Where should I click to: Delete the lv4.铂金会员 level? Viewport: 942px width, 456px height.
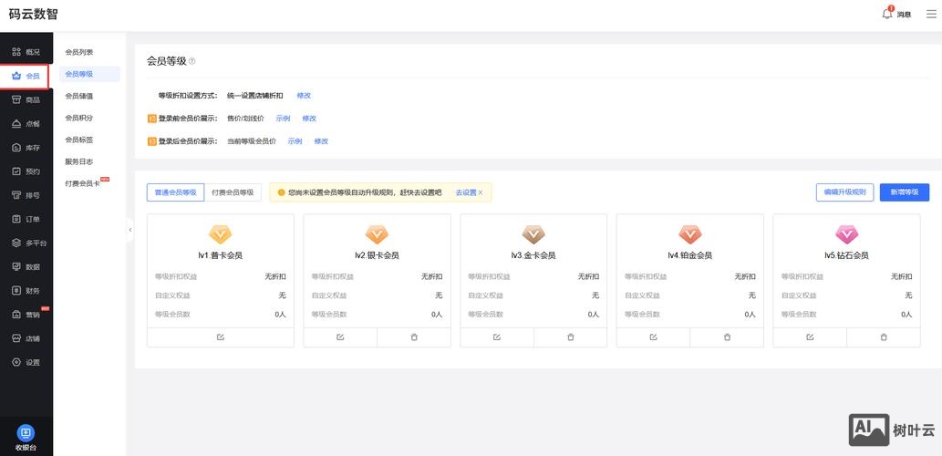pyautogui.click(x=728, y=337)
